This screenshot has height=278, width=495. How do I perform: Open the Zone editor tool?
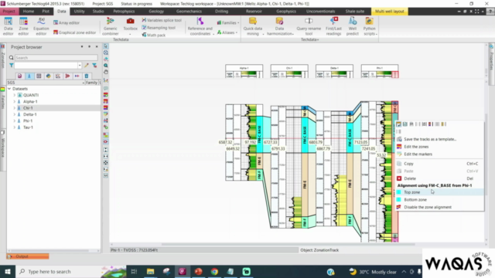pyautogui.click(x=23, y=26)
